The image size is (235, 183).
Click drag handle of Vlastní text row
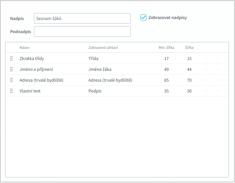point(11,91)
